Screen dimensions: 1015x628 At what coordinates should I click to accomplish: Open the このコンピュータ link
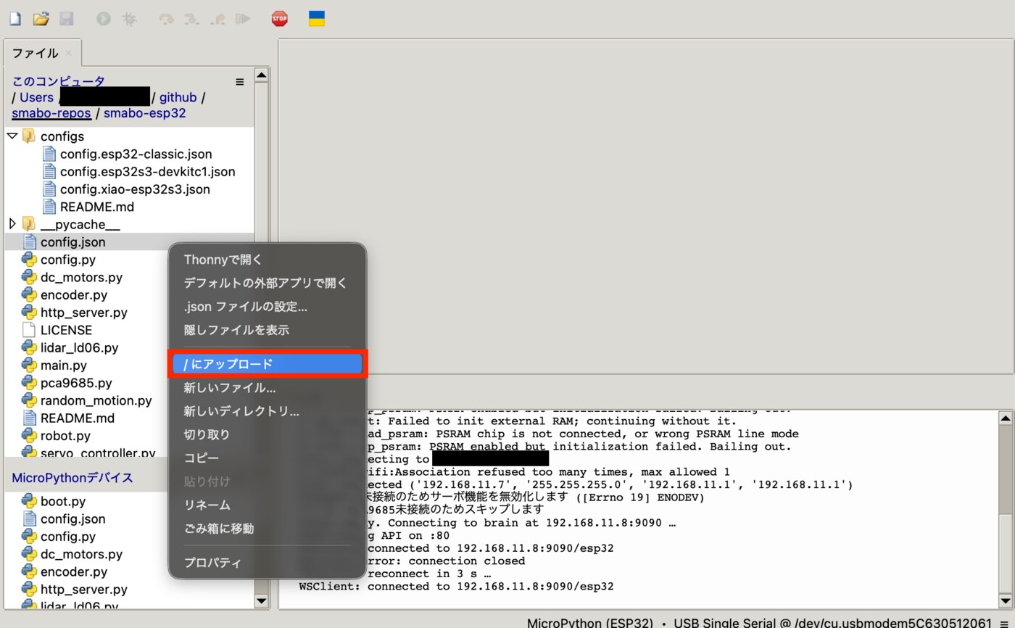[59, 81]
